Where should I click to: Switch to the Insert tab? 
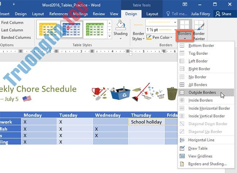pos(5,14)
